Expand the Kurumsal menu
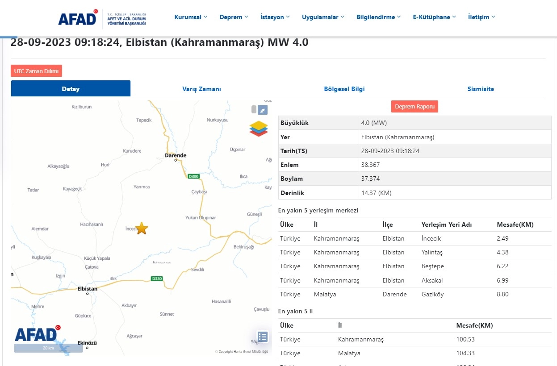Viewport: 557px width, 366px height. (x=191, y=17)
